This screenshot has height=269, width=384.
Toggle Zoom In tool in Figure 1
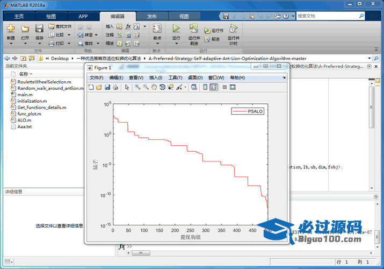137,87
